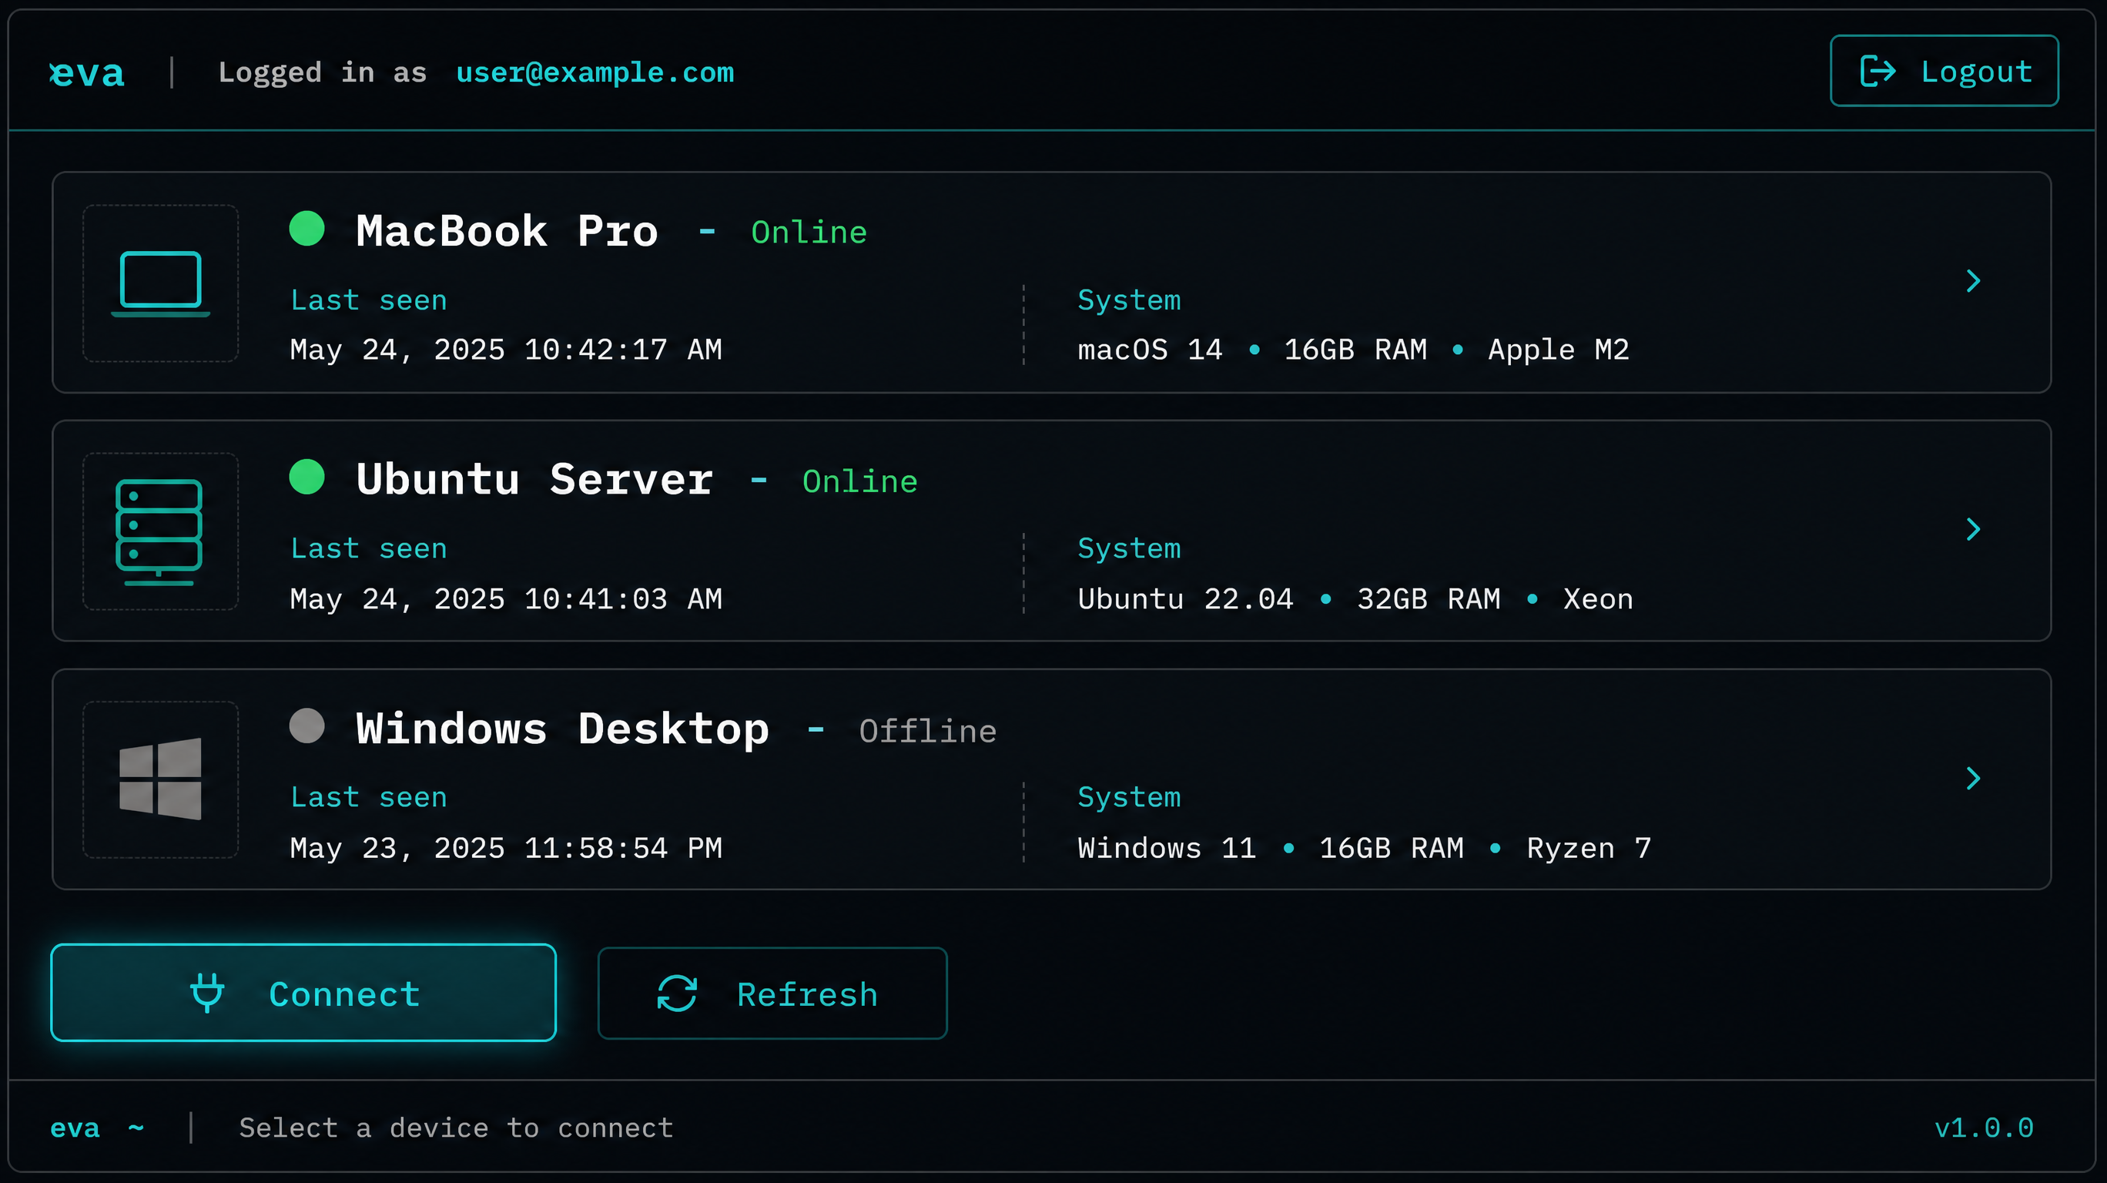Viewport: 2107px width, 1183px height.
Task: Select the MacBook Pro laptop icon
Action: pos(160,283)
